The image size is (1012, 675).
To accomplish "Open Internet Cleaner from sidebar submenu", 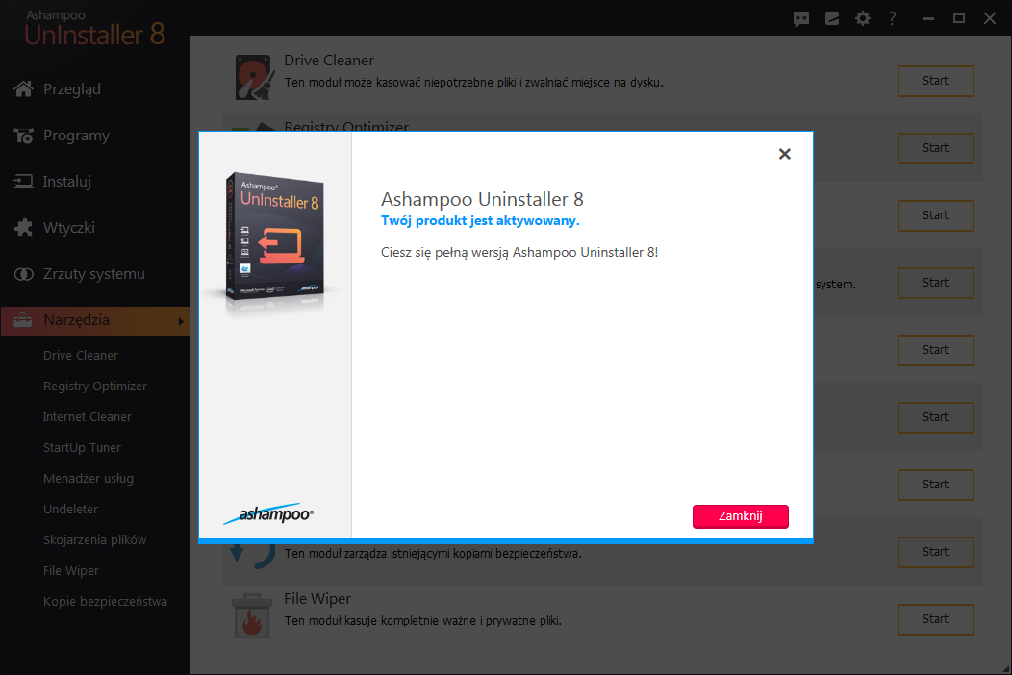I will click(x=88, y=417).
